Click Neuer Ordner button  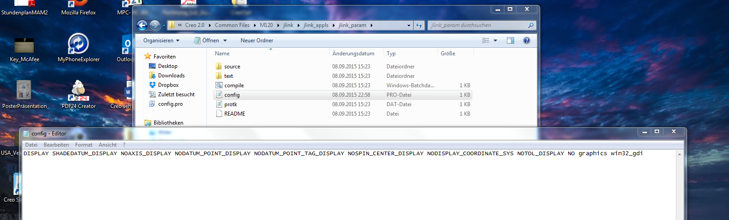click(257, 40)
